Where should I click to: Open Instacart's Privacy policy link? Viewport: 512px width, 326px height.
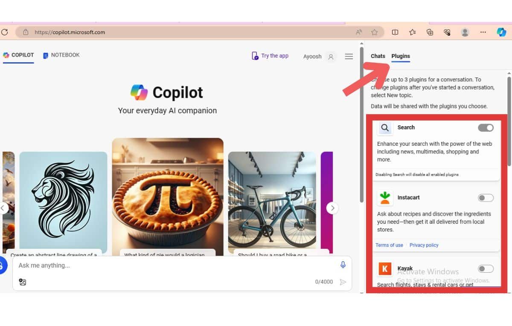(x=424, y=245)
